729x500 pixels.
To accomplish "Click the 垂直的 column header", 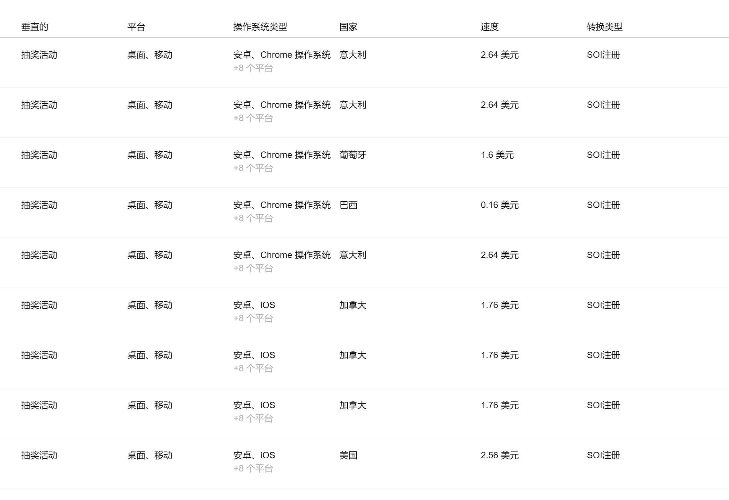I will (35, 27).
